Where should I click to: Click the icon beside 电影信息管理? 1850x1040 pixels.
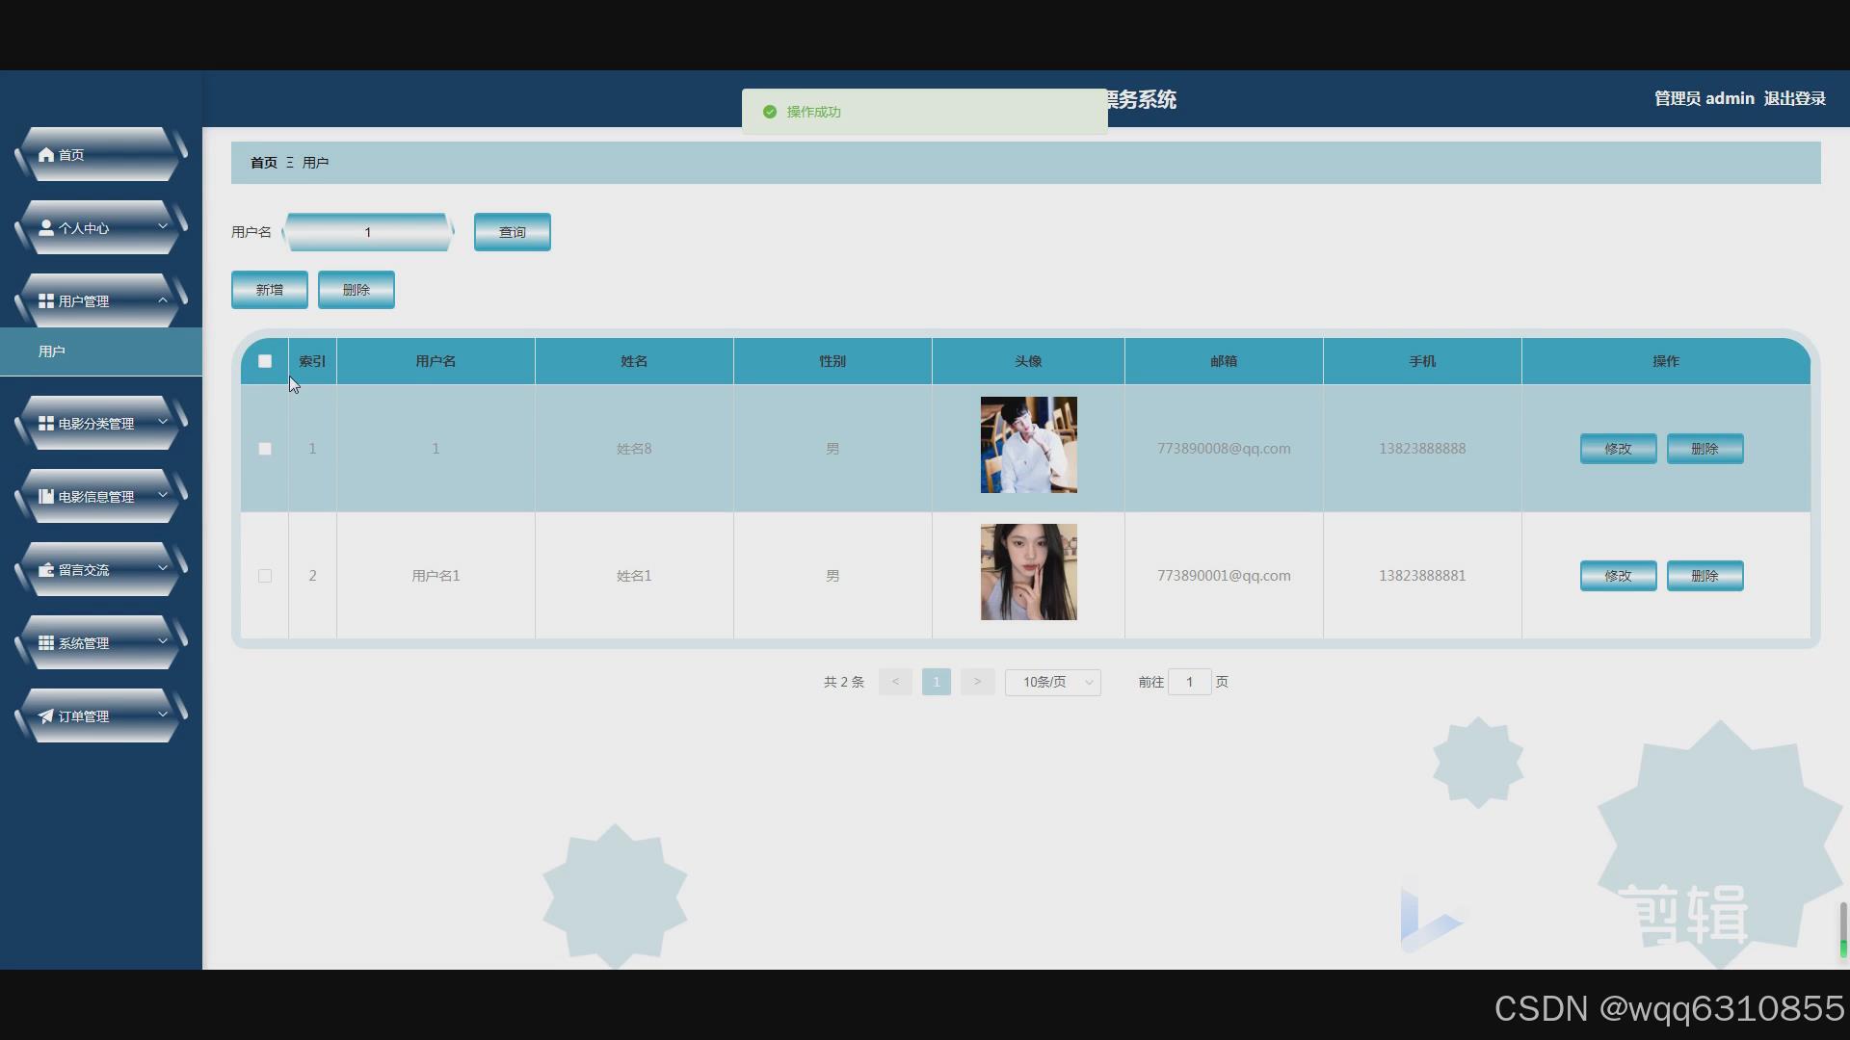(46, 497)
